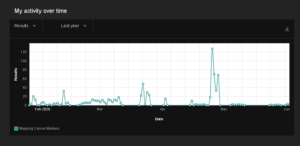Viewport: 300px width, 146px height.
Task: Click the first February point near 20
Action: point(33,96)
